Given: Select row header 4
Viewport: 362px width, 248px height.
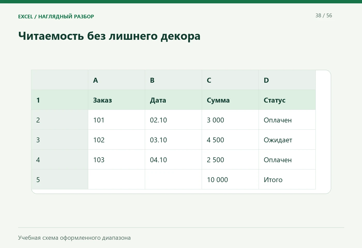Looking at the screenshot, I should click(x=59, y=160).
